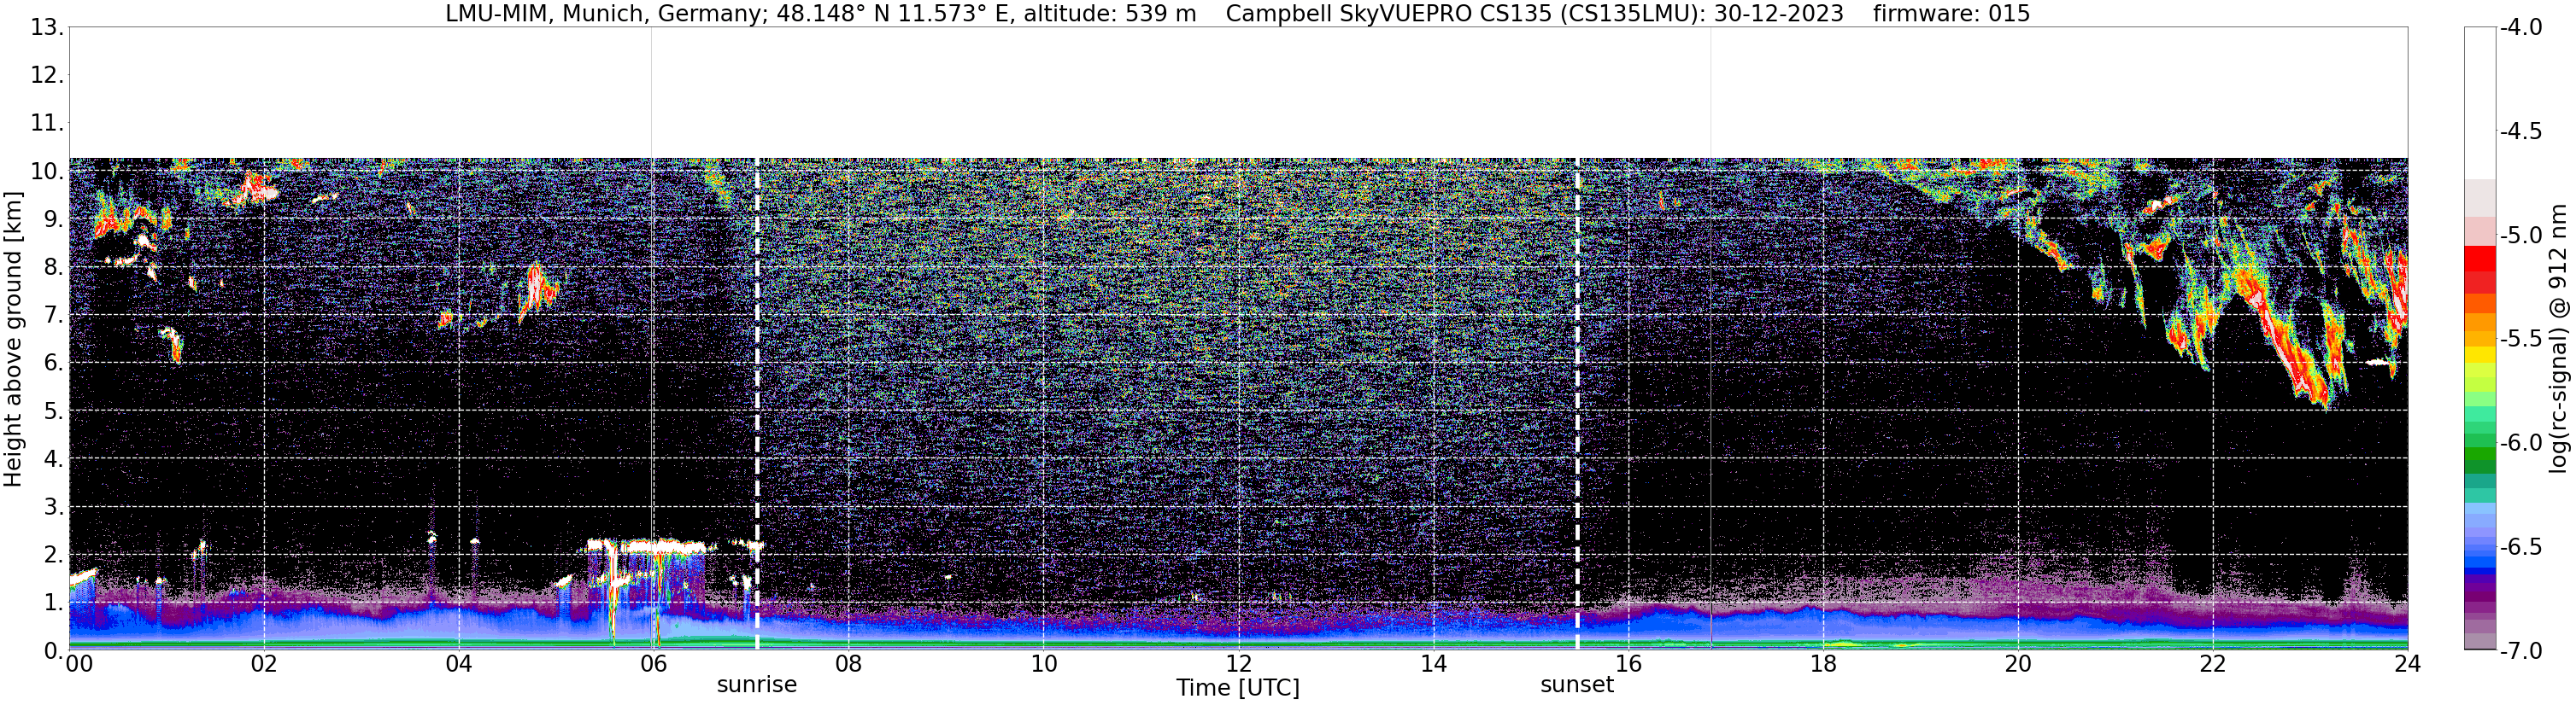Click the '14' time axis tick label
This screenshot has width=2576, height=705.
click(1433, 664)
